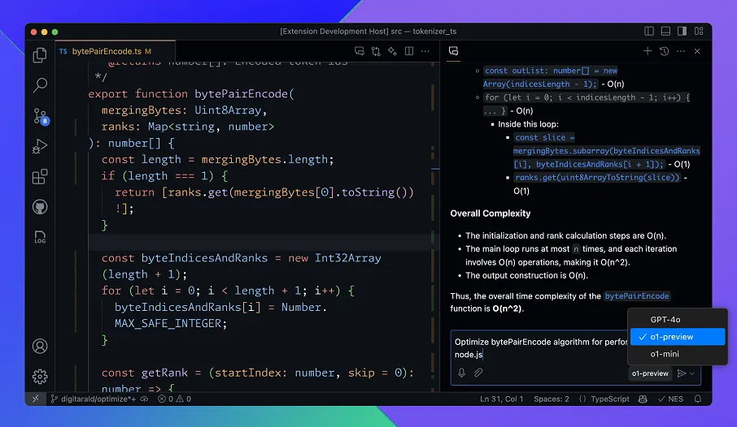Open errors and warnings count

[174, 399]
